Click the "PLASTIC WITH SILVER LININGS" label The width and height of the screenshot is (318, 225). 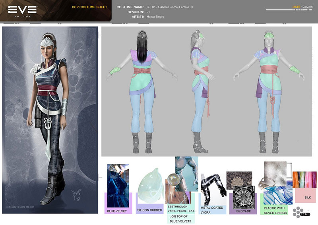(x=275, y=210)
